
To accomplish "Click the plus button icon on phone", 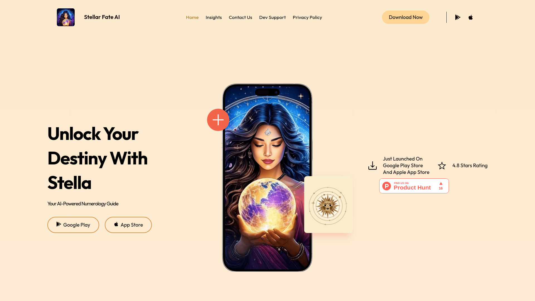I will 218,120.
